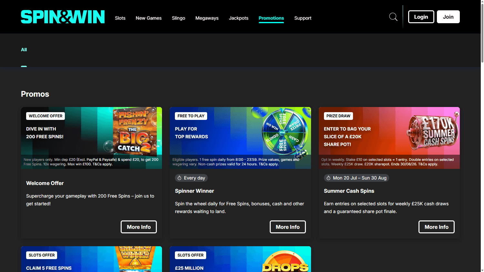The image size is (484, 272).
Task: Click the CLAIM 5 FREE SPINS text
Action: click(x=49, y=268)
